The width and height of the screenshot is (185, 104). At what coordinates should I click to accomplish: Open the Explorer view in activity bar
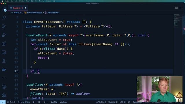4,9
